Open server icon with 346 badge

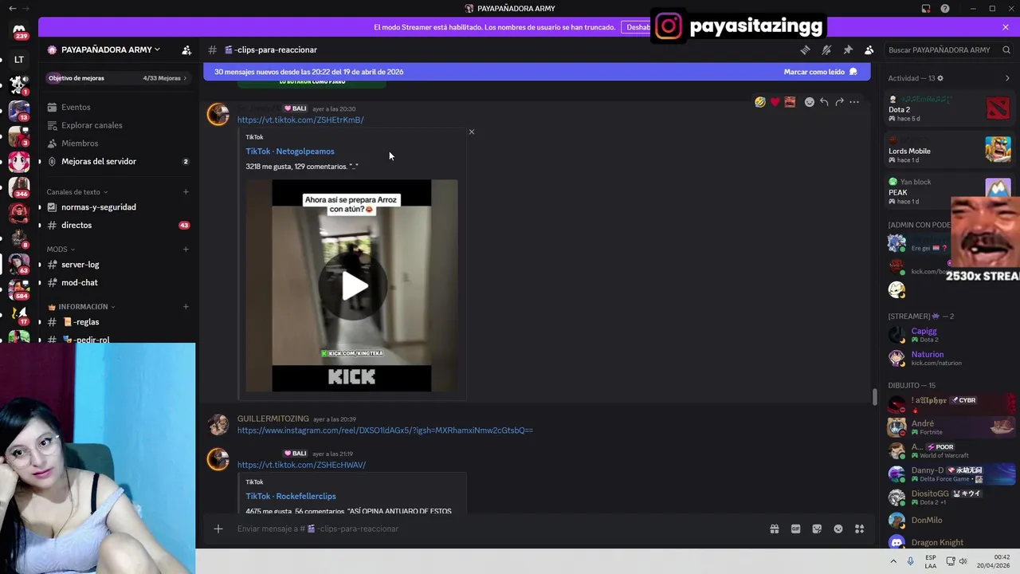tap(19, 187)
